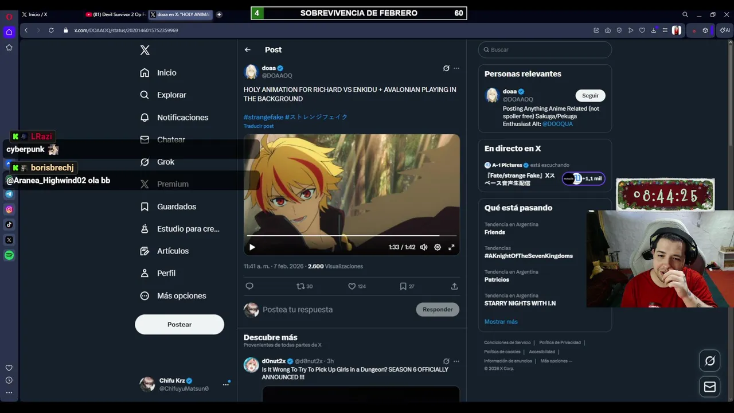Open Instagram in Opera sidebar

click(x=9, y=210)
